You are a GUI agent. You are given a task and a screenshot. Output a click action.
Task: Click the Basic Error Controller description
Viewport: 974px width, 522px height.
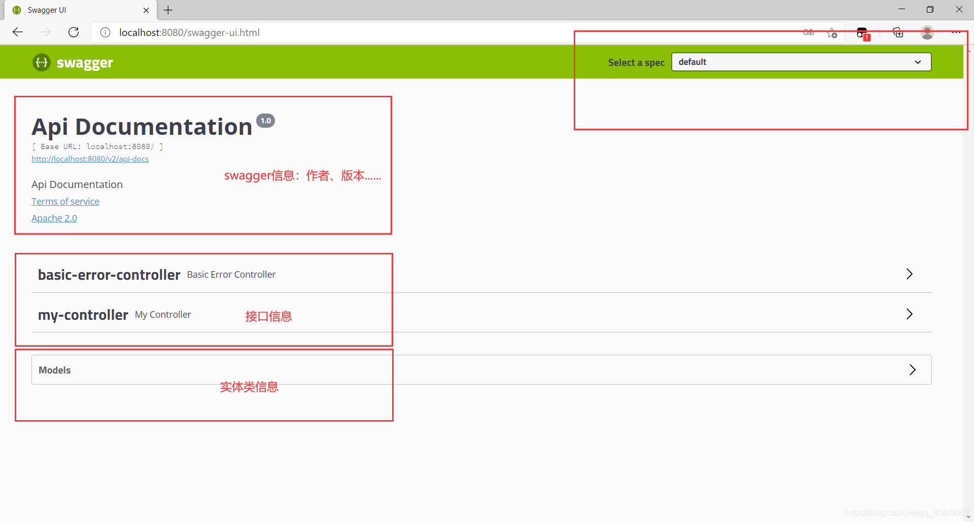tap(231, 275)
